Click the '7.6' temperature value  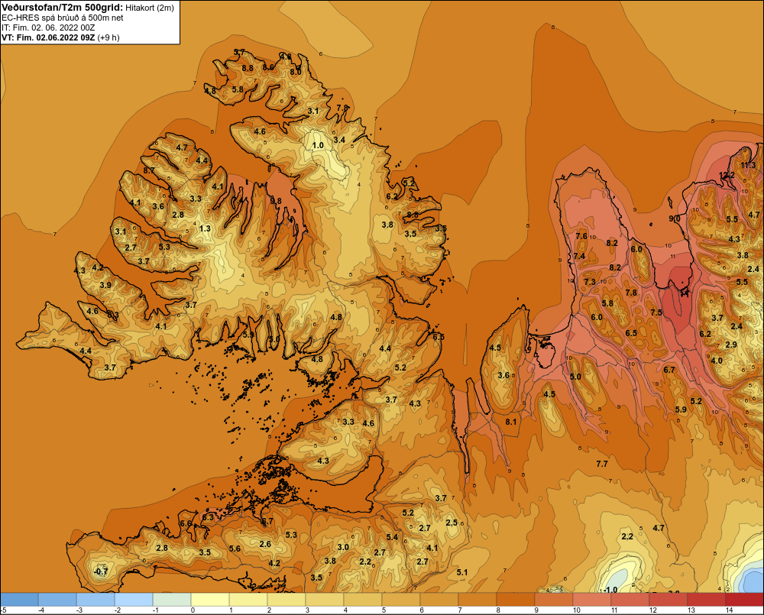581,236
